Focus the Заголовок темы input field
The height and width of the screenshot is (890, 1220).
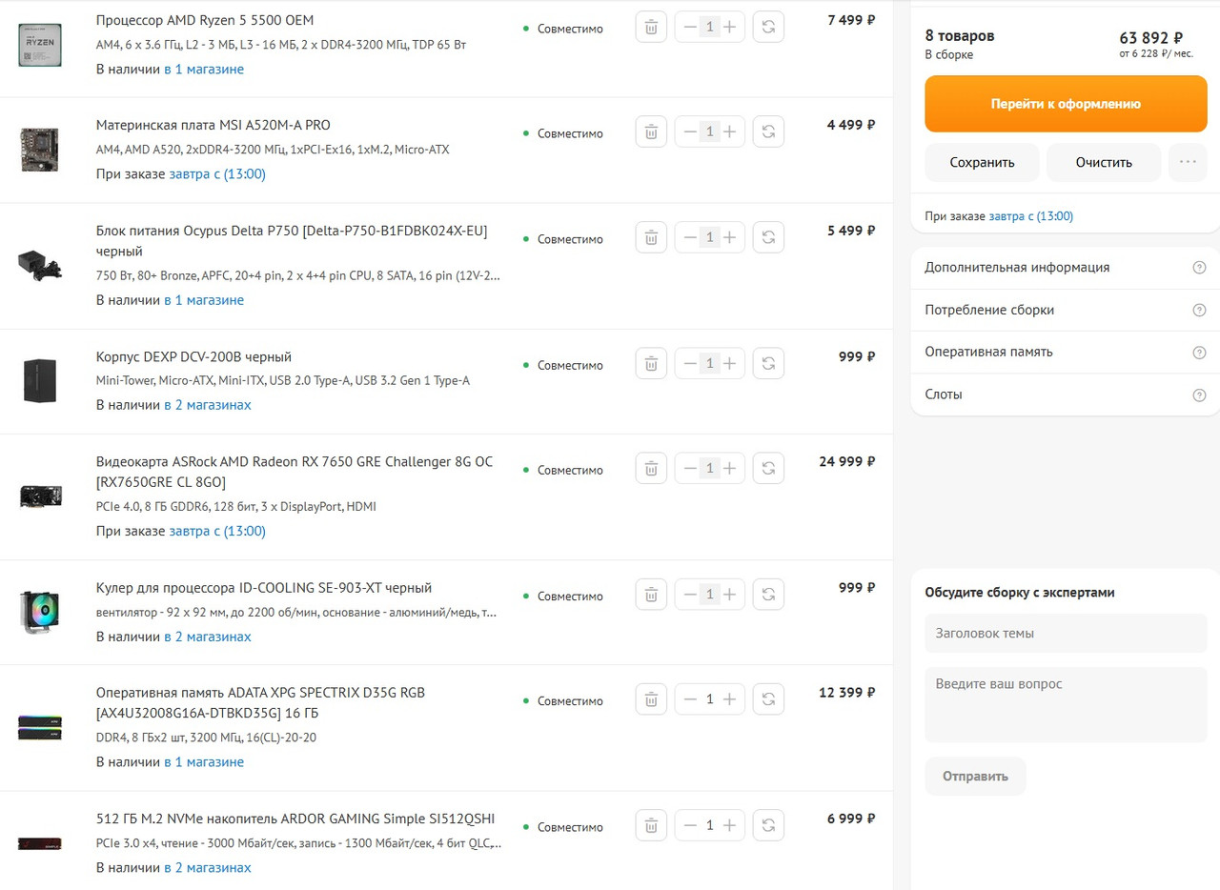click(x=1066, y=633)
